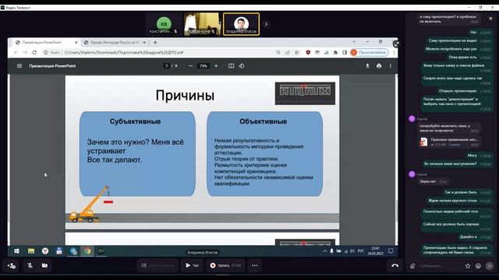Open Yandex Browser from shared taskbar

45,251
